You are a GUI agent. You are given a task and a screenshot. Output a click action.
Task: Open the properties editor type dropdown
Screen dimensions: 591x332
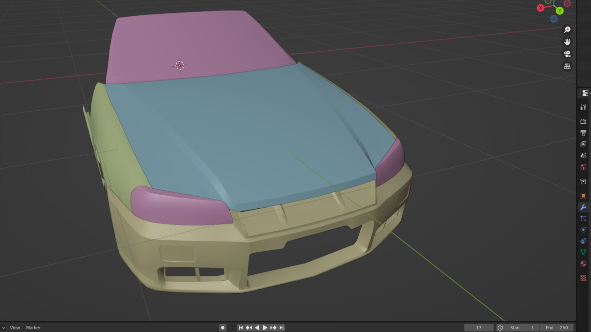585,93
